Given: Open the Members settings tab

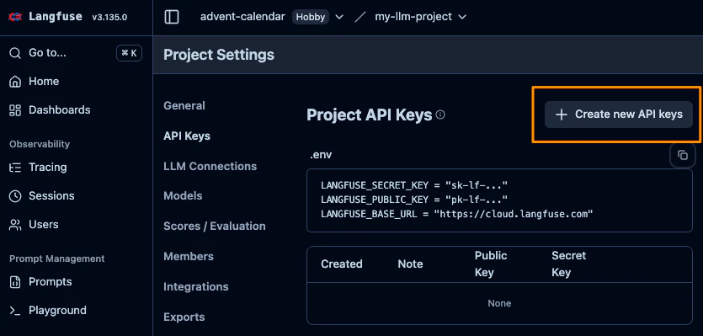Looking at the screenshot, I should point(189,256).
